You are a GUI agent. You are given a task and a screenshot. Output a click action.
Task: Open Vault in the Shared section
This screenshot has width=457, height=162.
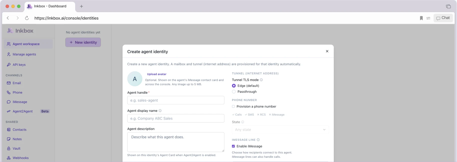[28, 149]
